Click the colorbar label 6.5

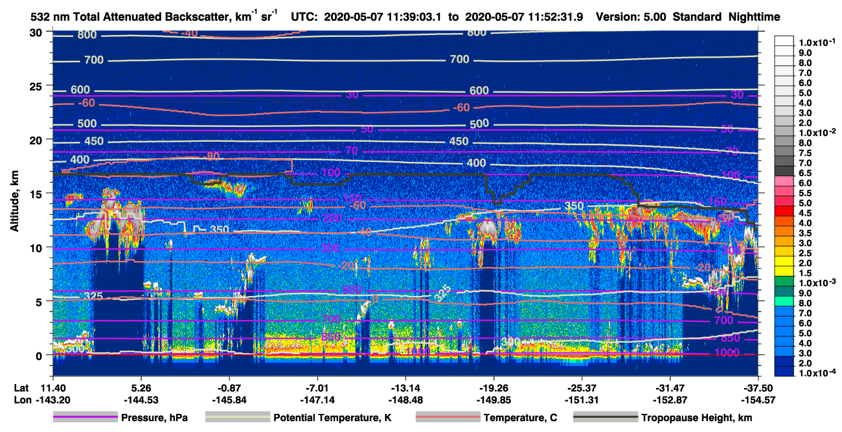pyautogui.click(x=804, y=174)
